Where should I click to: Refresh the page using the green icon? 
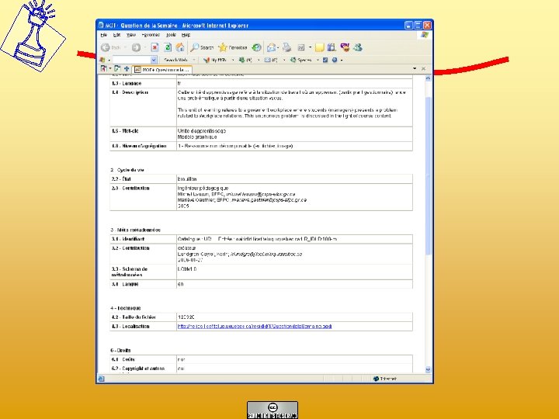pos(168,47)
